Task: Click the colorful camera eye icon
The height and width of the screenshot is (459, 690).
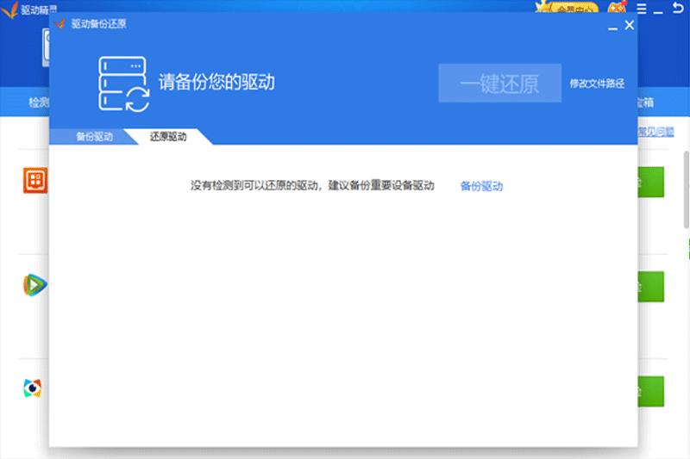Action: click(33, 389)
